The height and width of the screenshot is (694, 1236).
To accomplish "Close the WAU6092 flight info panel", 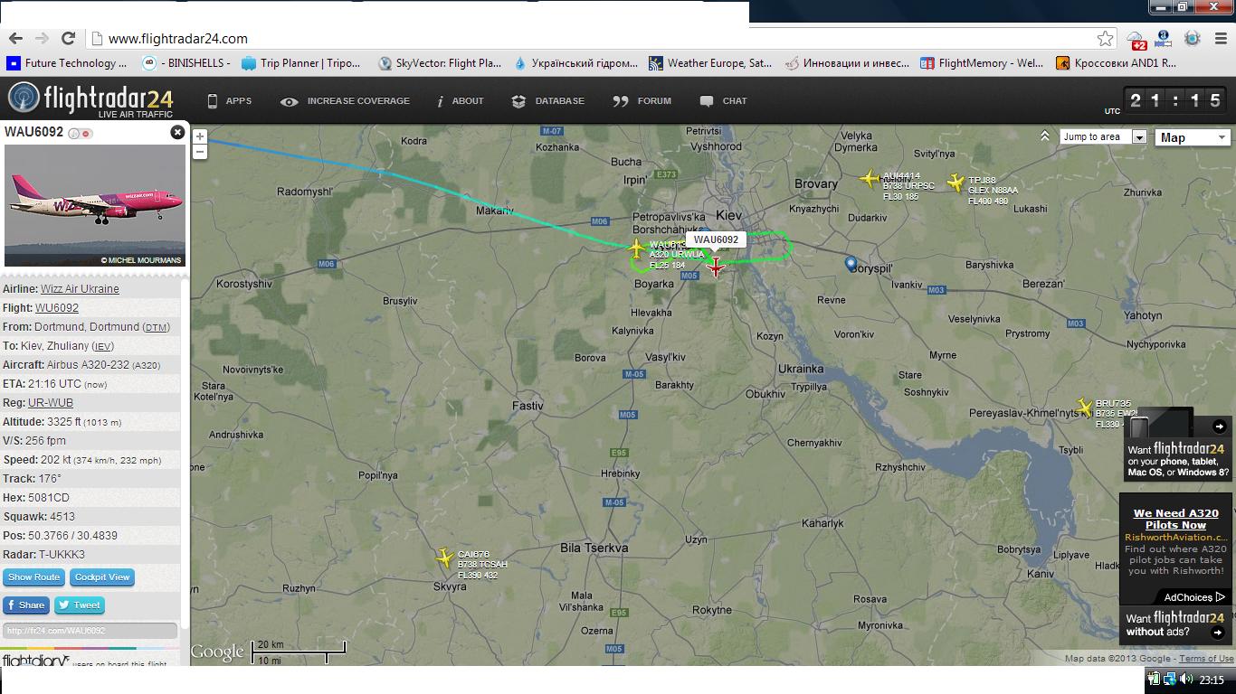I will (177, 132).
